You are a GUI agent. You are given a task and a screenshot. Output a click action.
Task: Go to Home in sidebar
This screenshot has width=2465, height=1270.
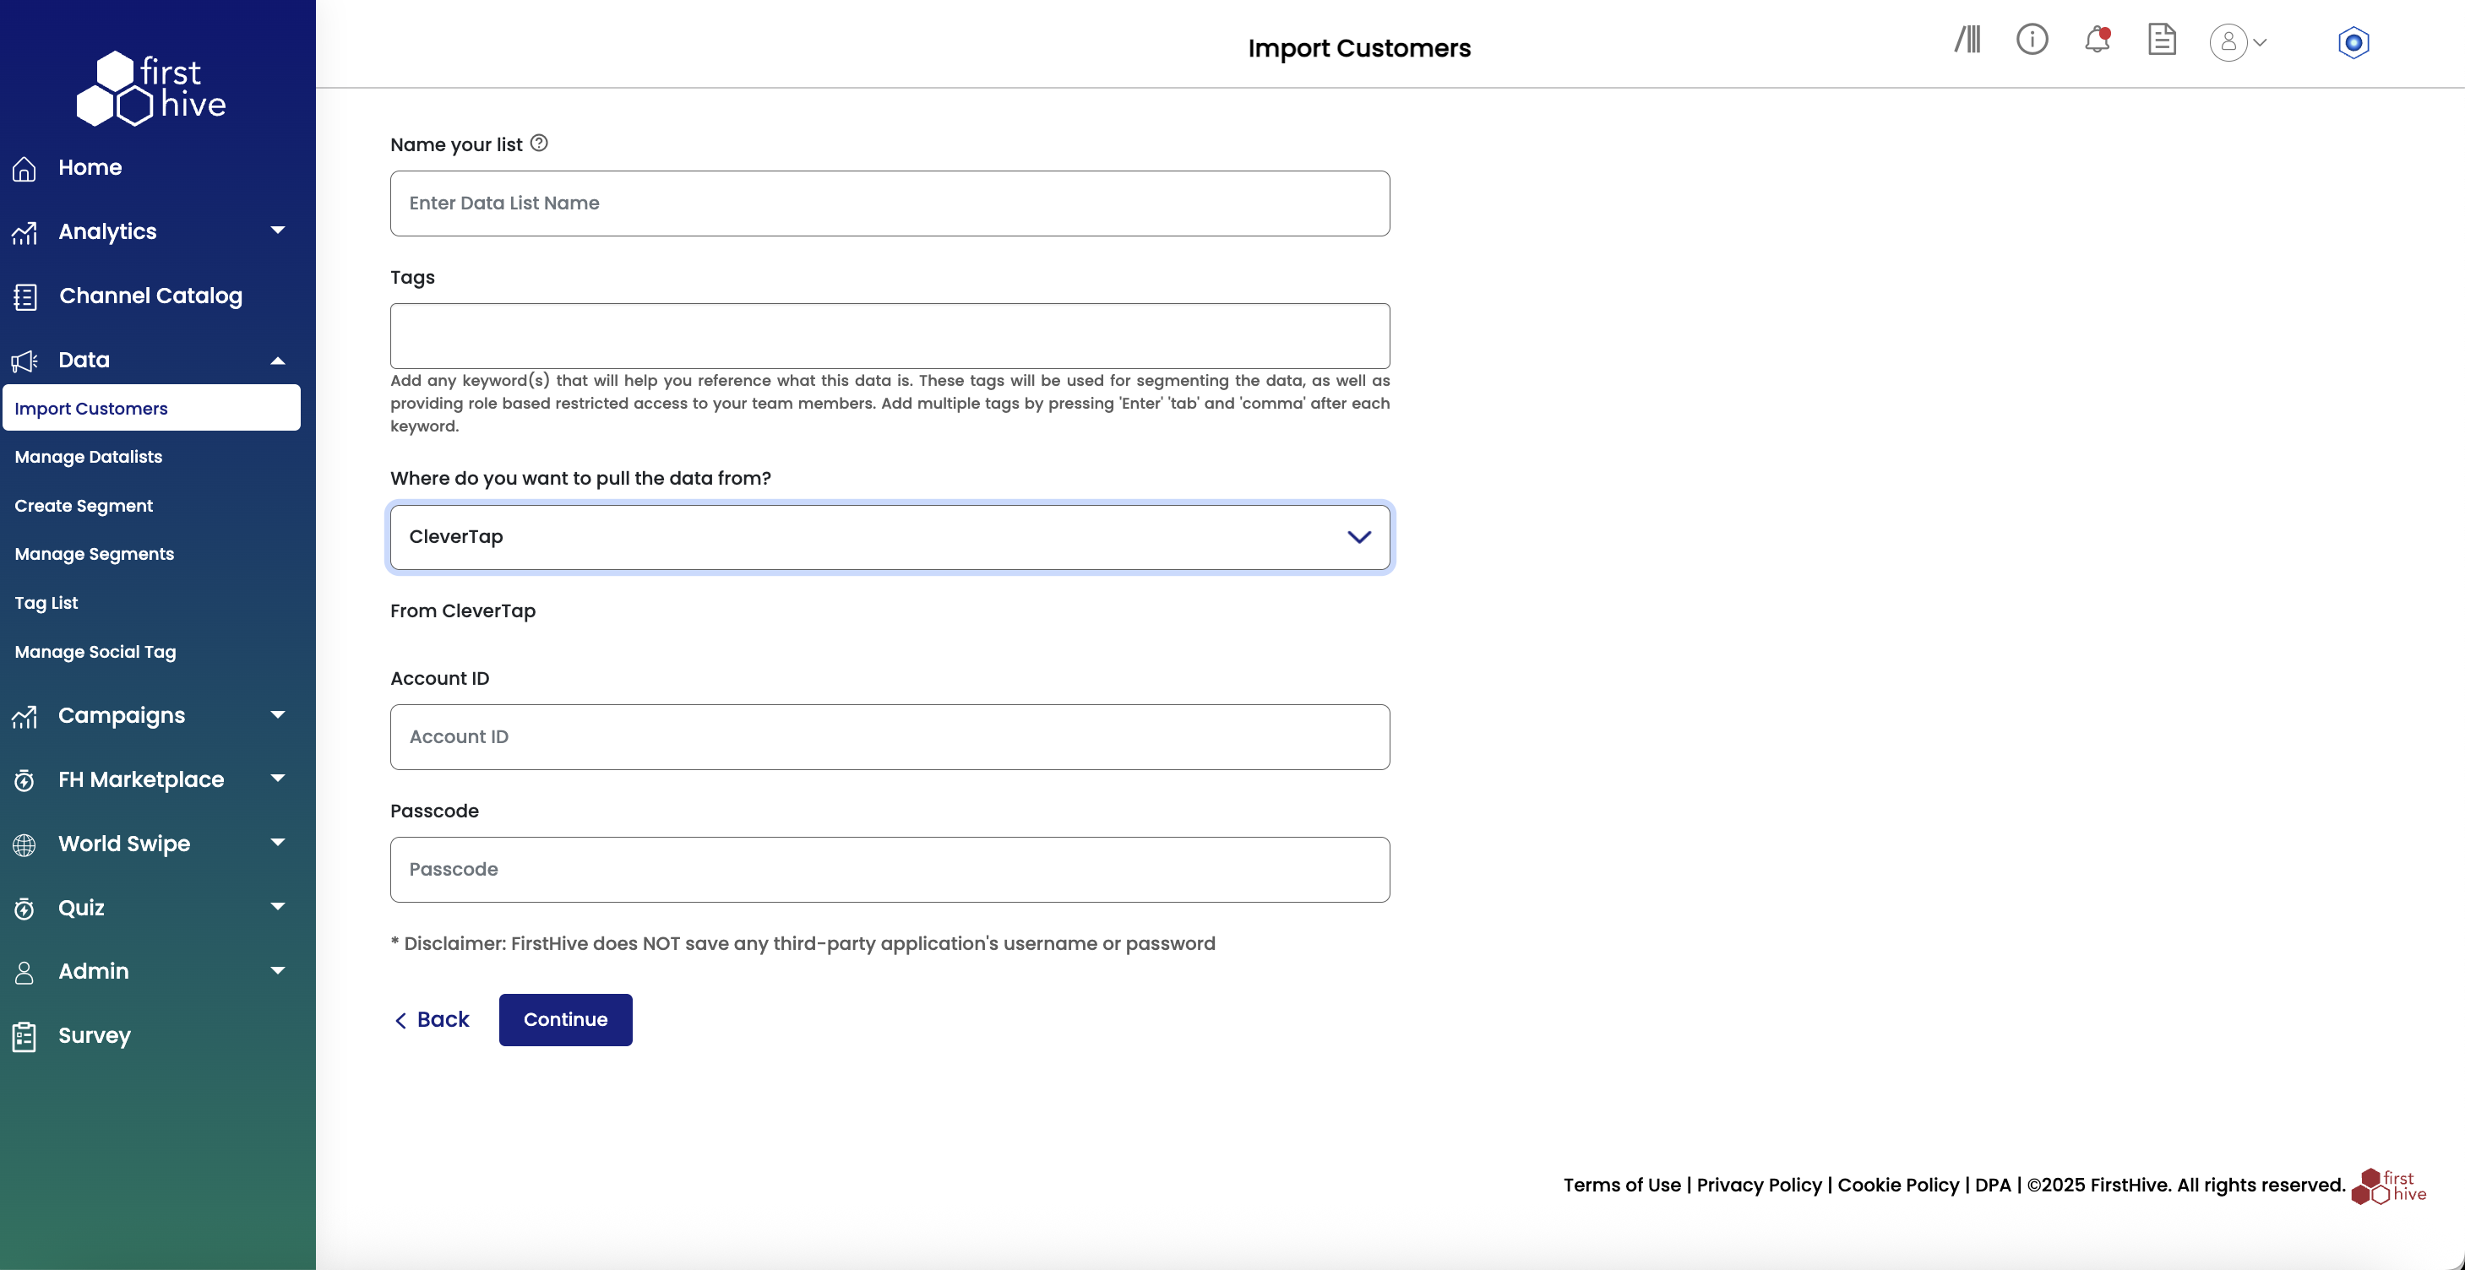[90, 167]
